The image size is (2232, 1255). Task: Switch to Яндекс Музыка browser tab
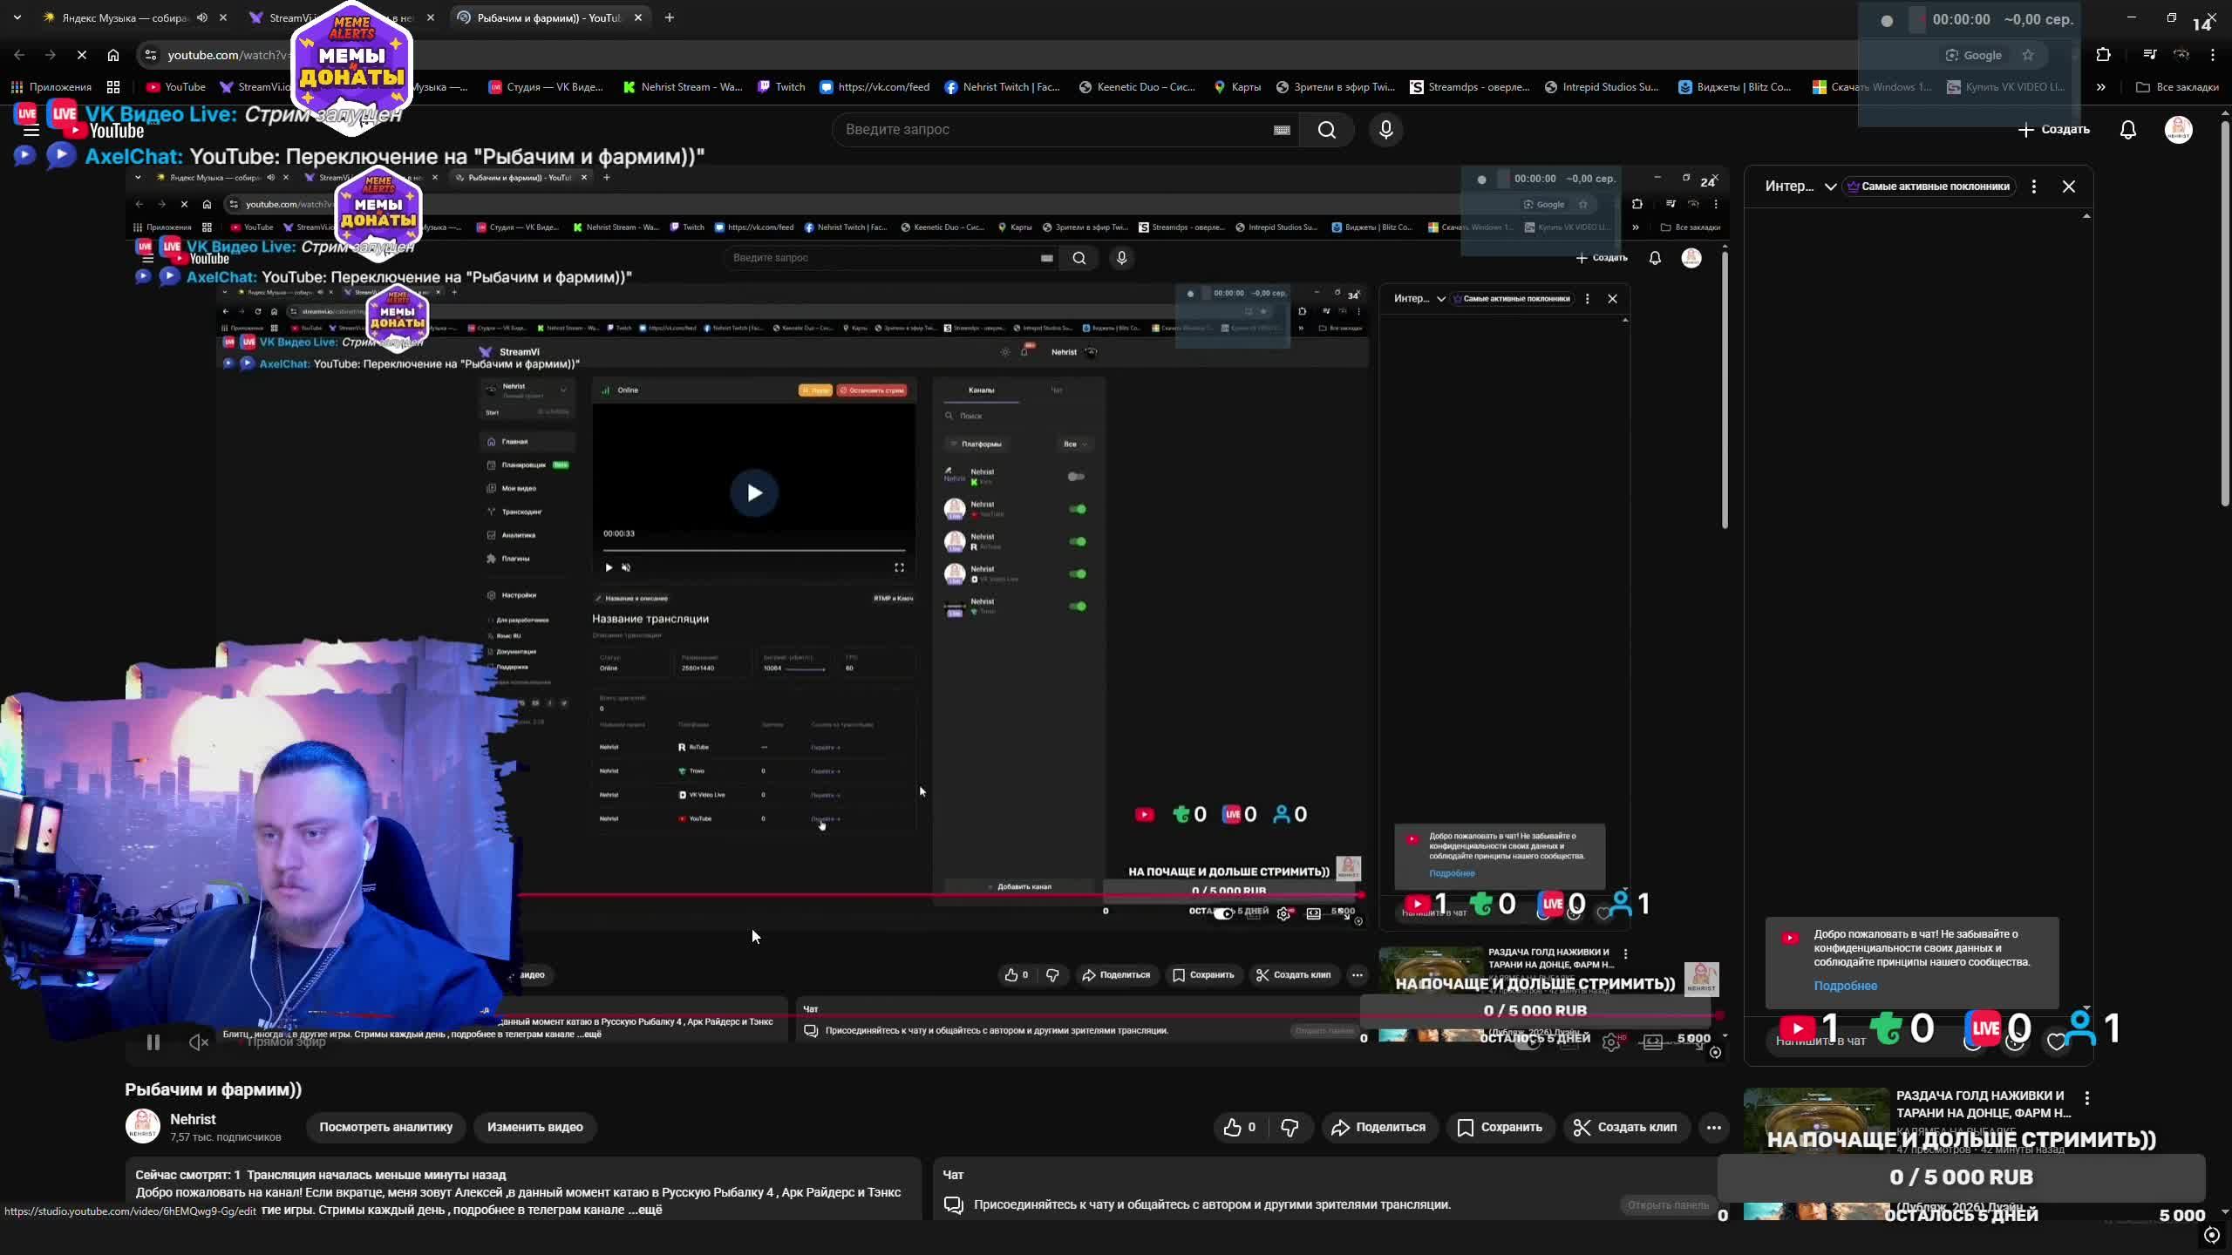(x=122, y=17)
